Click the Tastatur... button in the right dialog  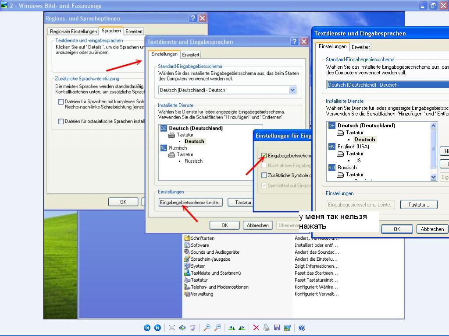tap(419, 205)
